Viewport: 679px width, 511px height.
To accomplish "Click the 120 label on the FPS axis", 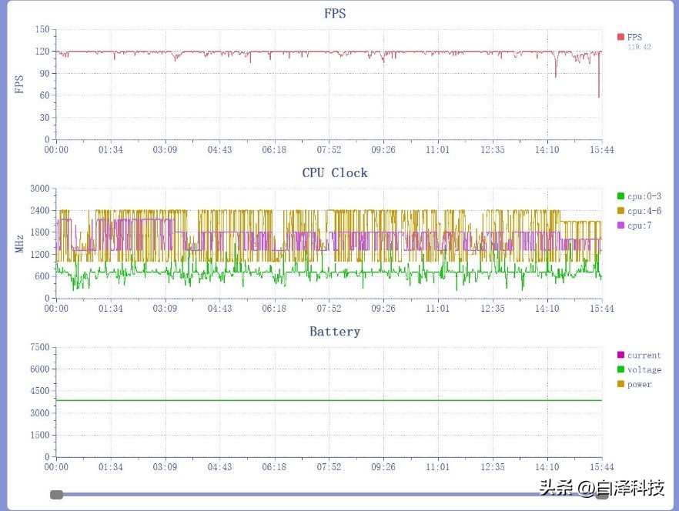I will (x=42, y=51).
